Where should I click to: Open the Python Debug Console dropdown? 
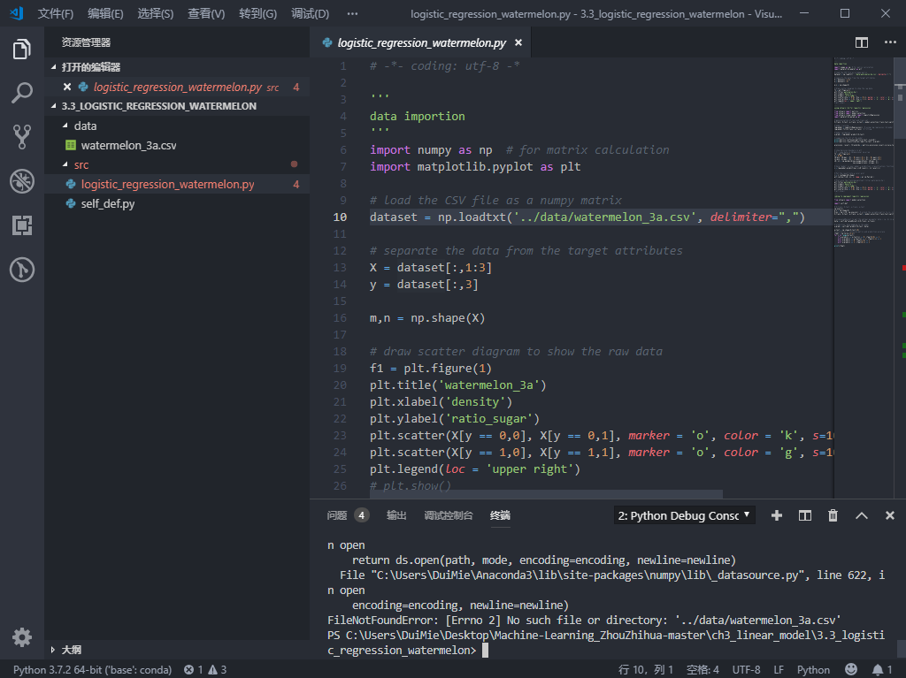(x=683, y=514)
